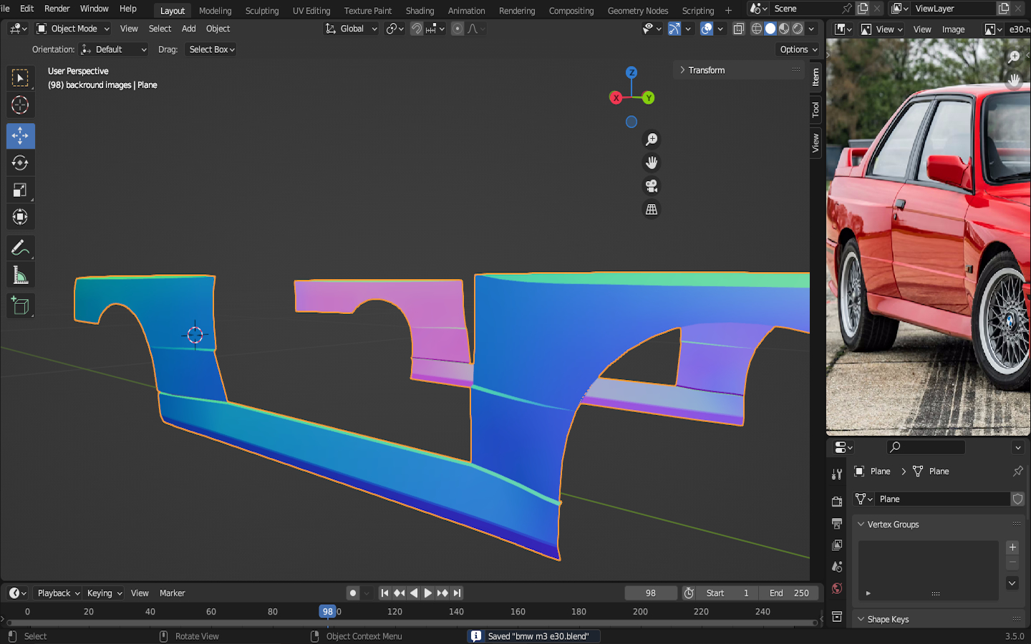Pin the properties editor context
The width and height of the screenshot is (1031, 644).
click(1017, 471)
